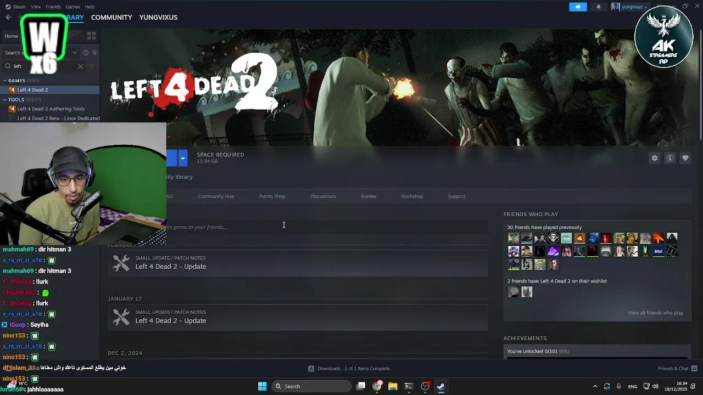This screenshot has width=703, height=395.
Task: Open terminal app on taskbar
Action: click(409, 386)
